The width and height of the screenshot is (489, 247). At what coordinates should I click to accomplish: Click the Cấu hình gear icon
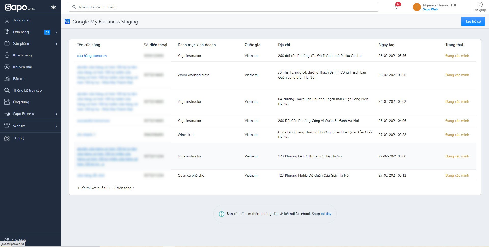[x=7, y=240]
